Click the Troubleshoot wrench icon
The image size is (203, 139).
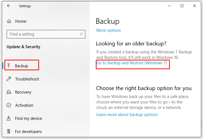tap(9, 79)
